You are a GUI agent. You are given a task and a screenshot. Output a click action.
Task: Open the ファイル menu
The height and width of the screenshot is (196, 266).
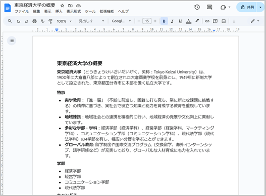click(x=22, y=12)
